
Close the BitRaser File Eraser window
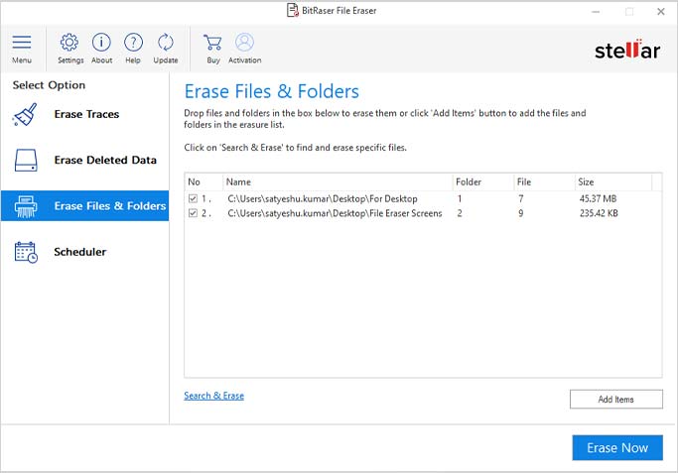pos(661,12)
